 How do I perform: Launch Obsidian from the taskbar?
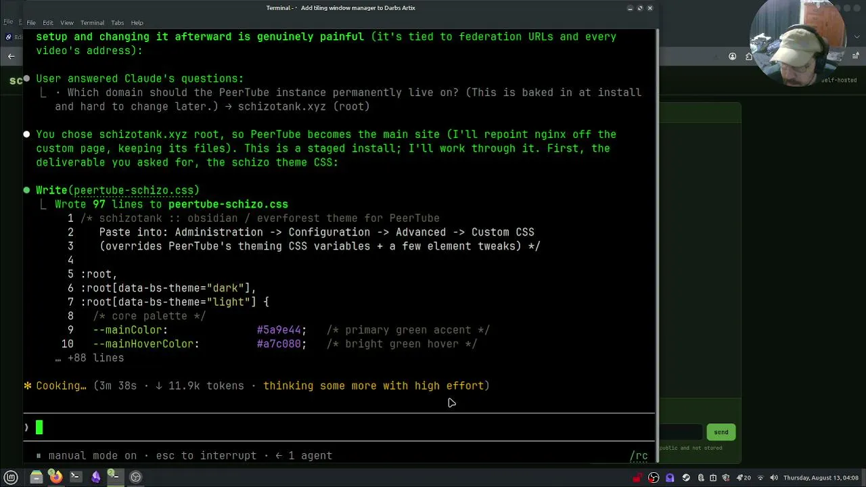[95, 477]
